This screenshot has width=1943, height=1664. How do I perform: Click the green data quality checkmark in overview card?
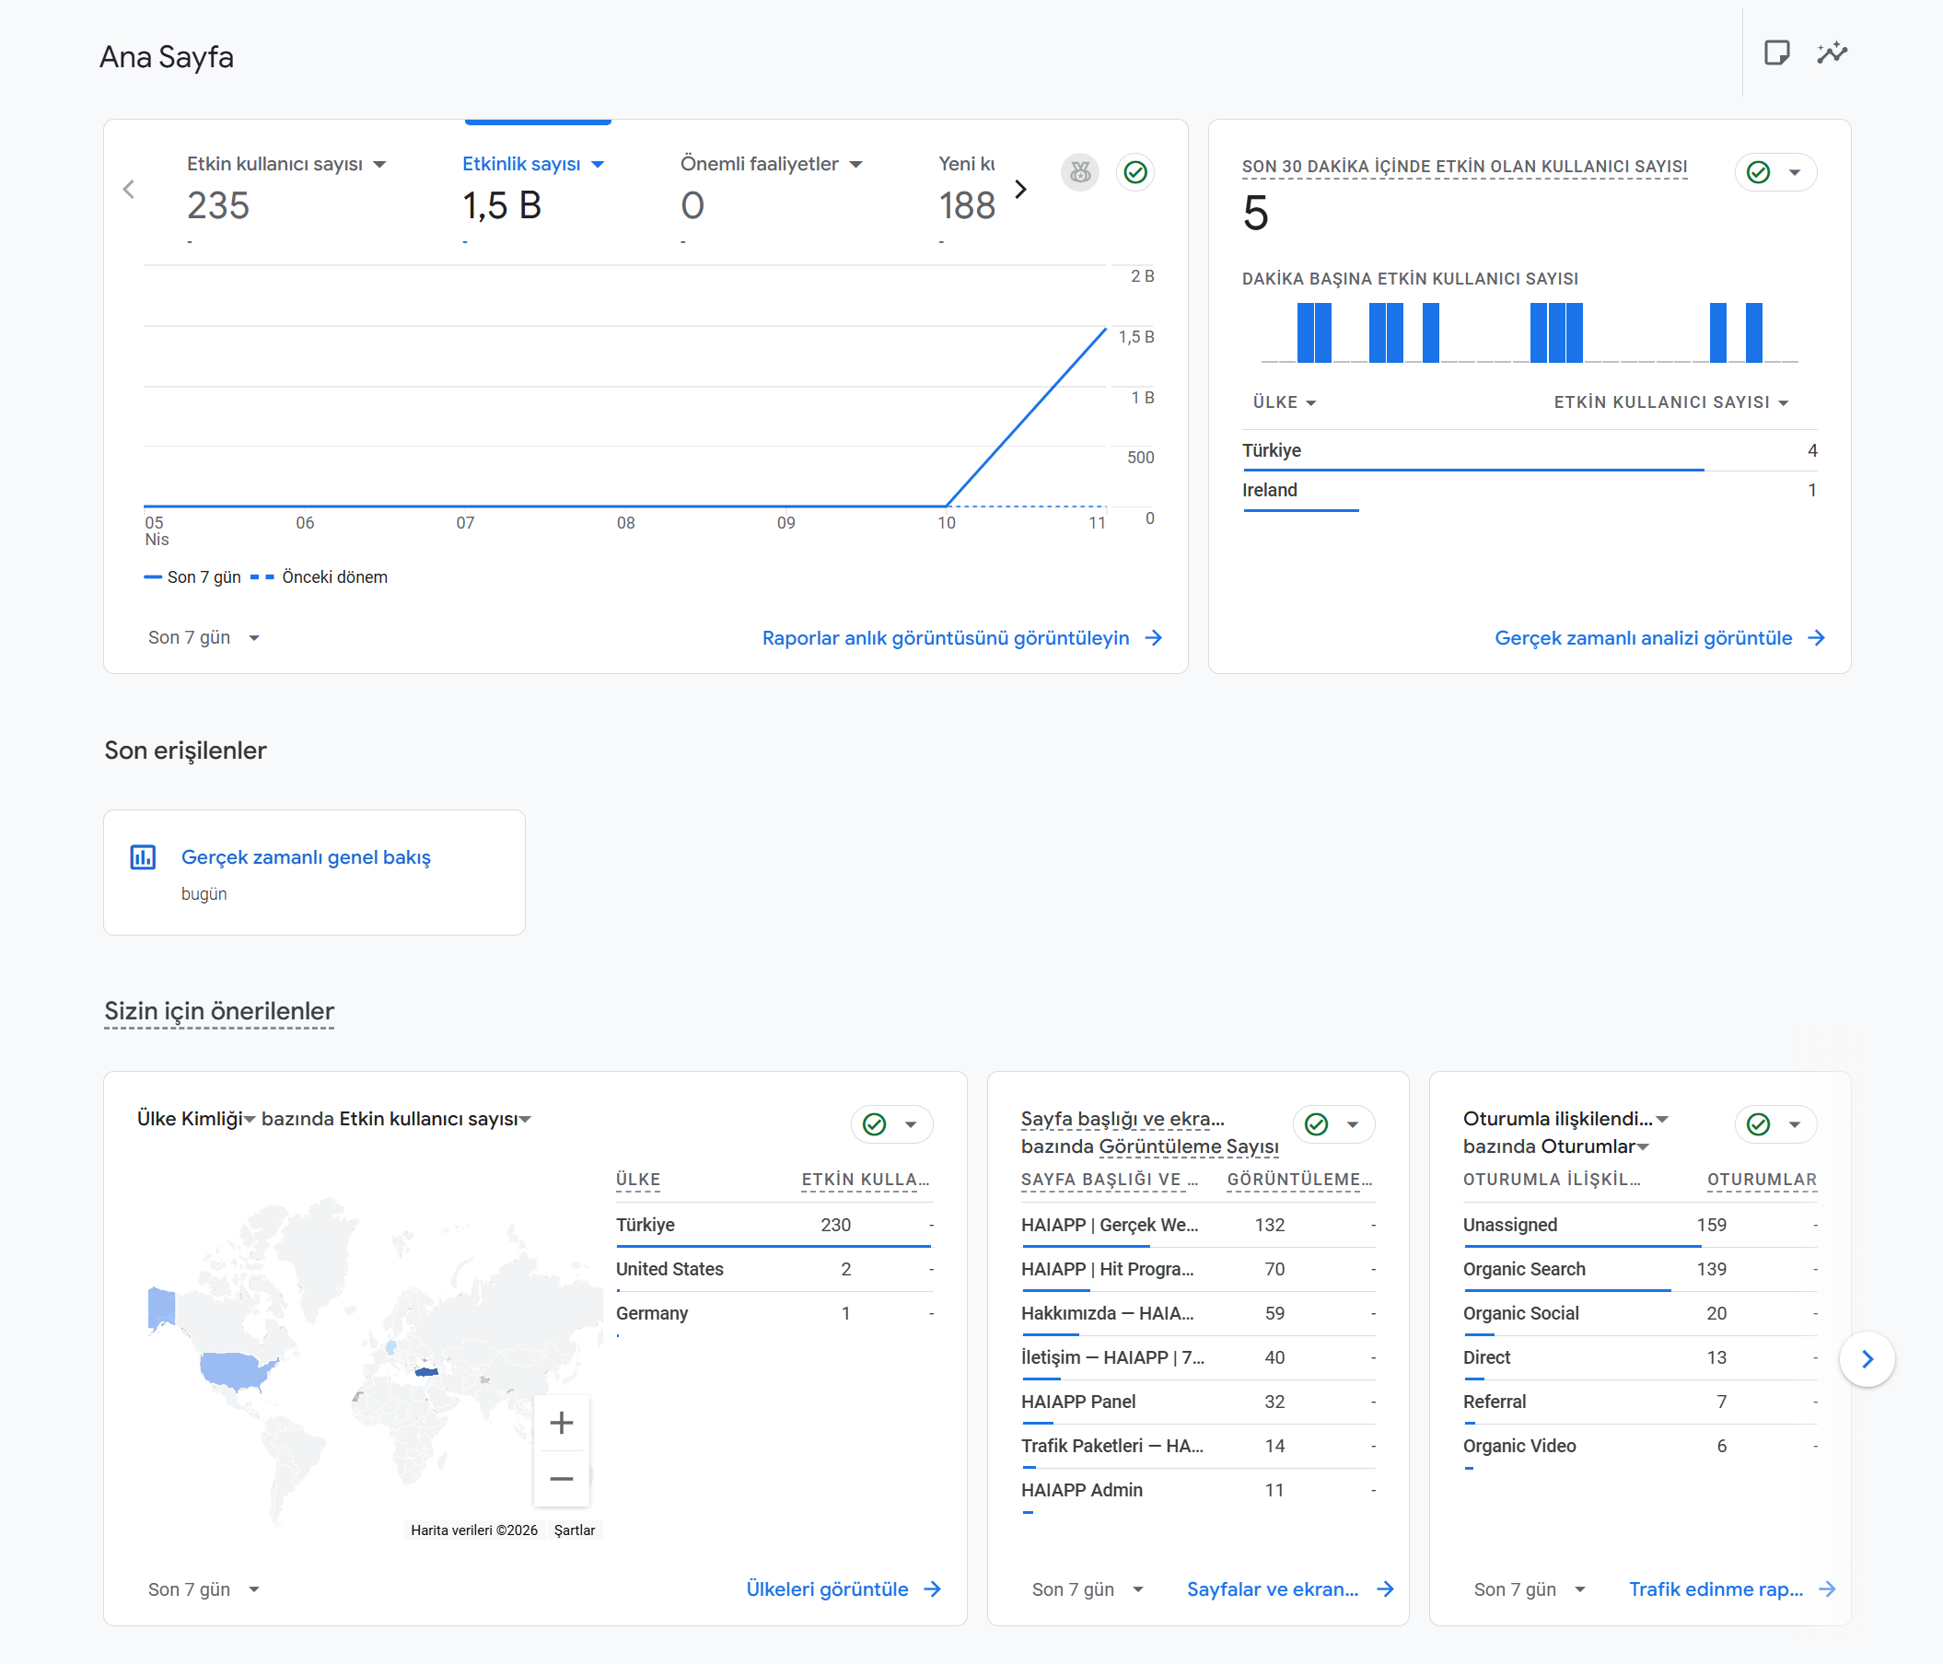(1135, 172)
